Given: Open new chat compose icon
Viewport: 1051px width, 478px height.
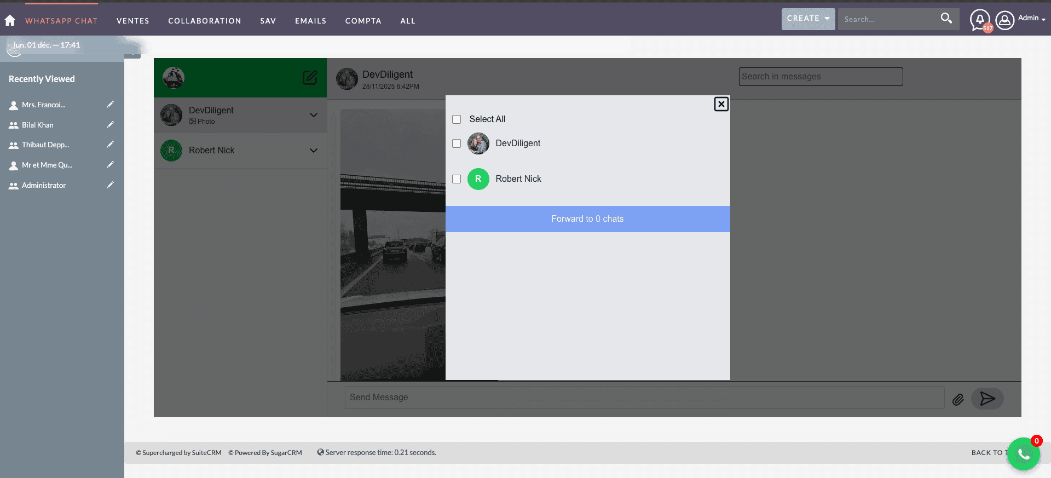Looking at the screenshot, I should click(x=310, y=78).
